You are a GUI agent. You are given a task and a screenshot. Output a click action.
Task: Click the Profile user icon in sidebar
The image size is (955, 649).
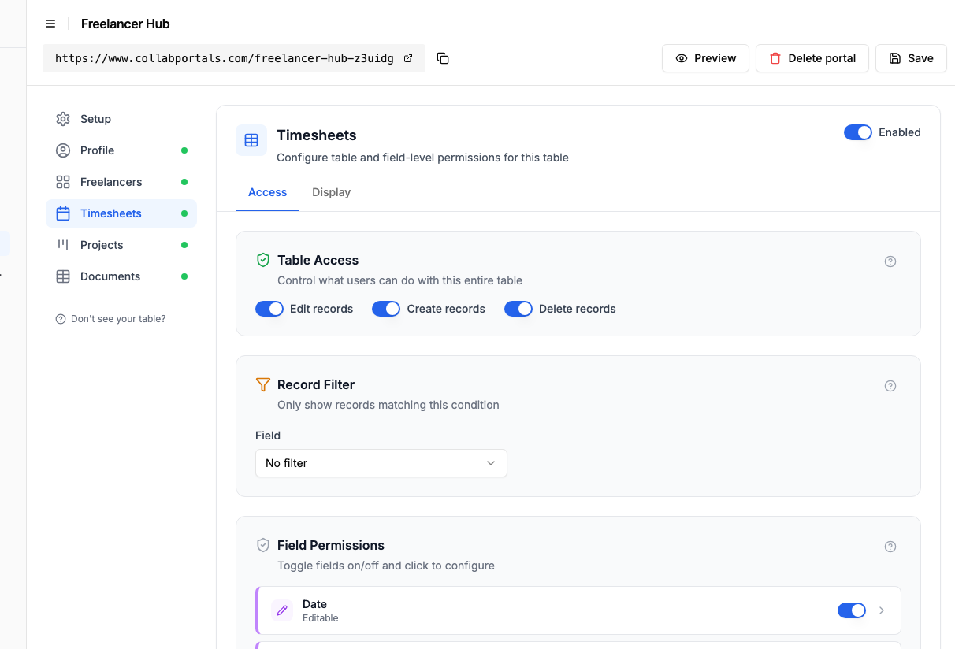tap(63, 150)
